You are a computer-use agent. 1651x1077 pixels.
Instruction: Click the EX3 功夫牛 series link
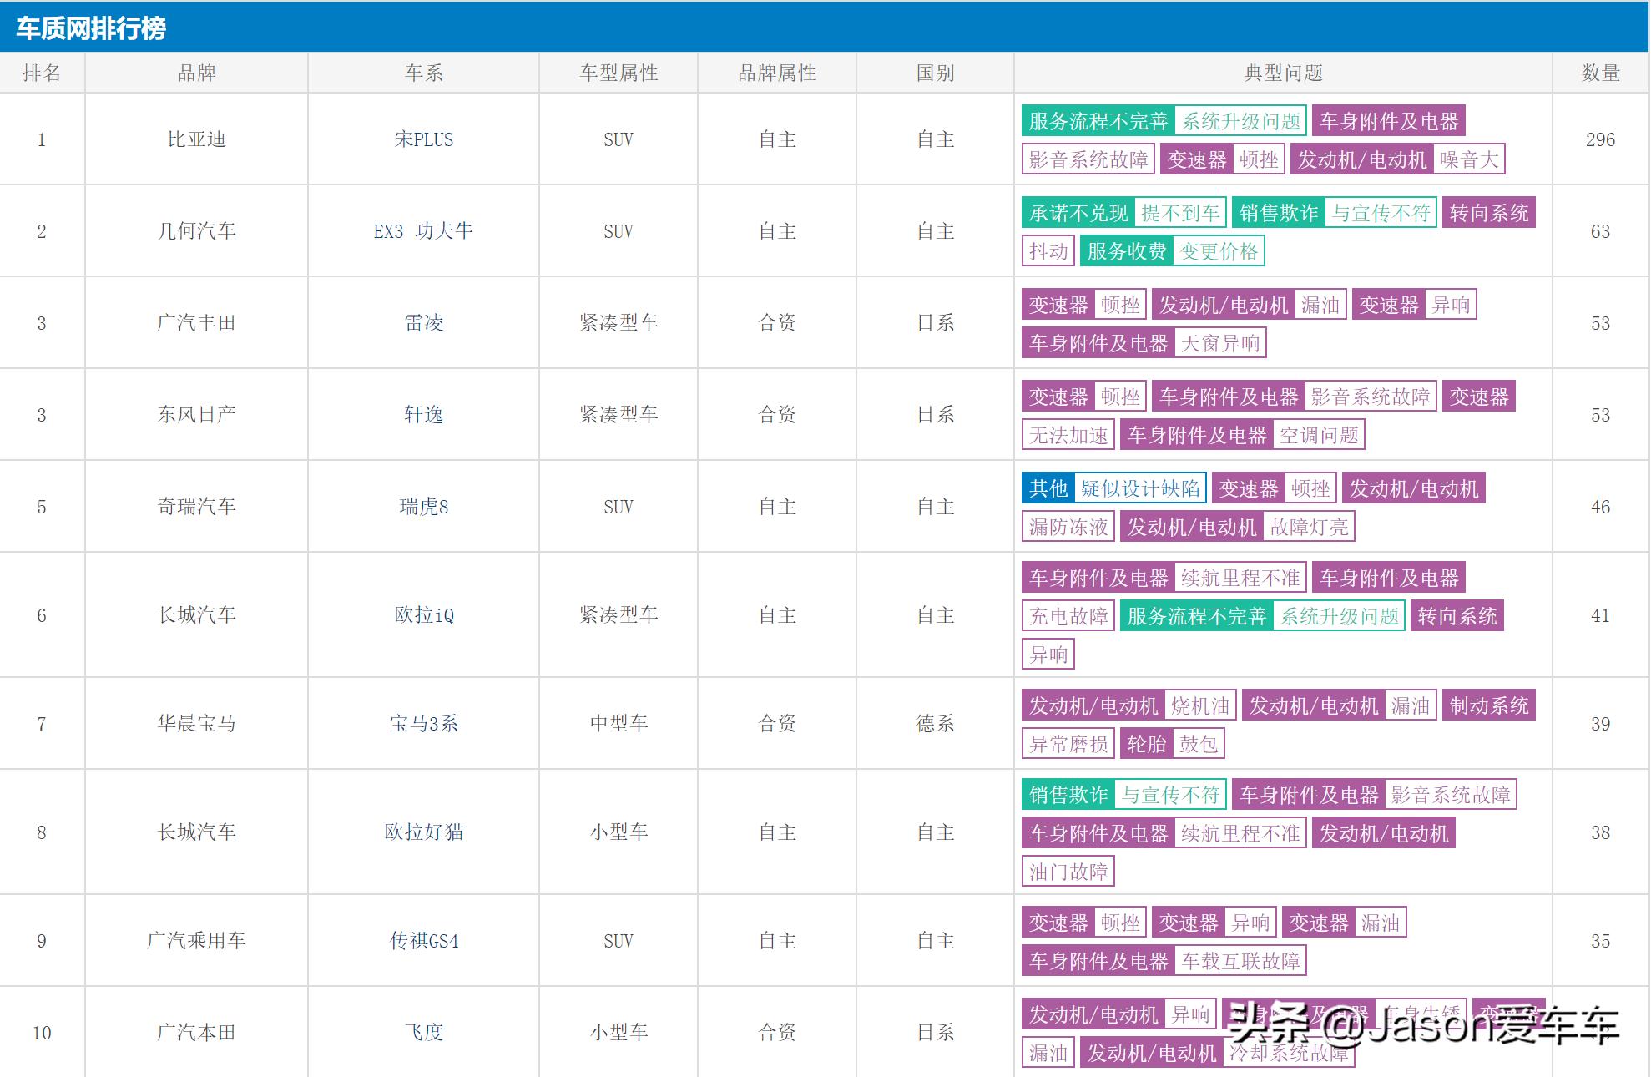[423, 231]
